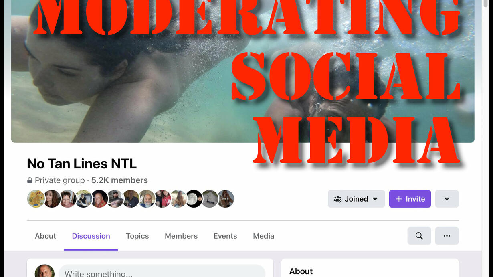The height and width of the screenshot is (277, 493).
Task: Click the search magnifier icon button
Action: pyautogui.click(x=419, y=236)
